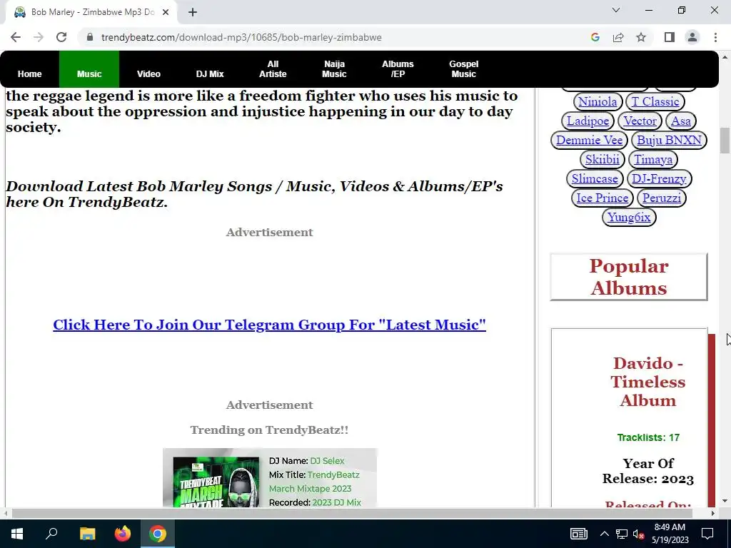The height and width of the screenshot is (548, 731).
Task: Click the browser forward arrow
Action: pos(39,37)
